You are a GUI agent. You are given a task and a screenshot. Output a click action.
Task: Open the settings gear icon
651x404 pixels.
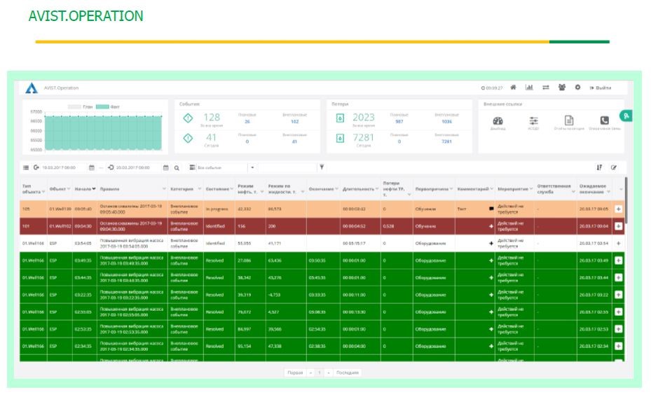coord(577,88)
